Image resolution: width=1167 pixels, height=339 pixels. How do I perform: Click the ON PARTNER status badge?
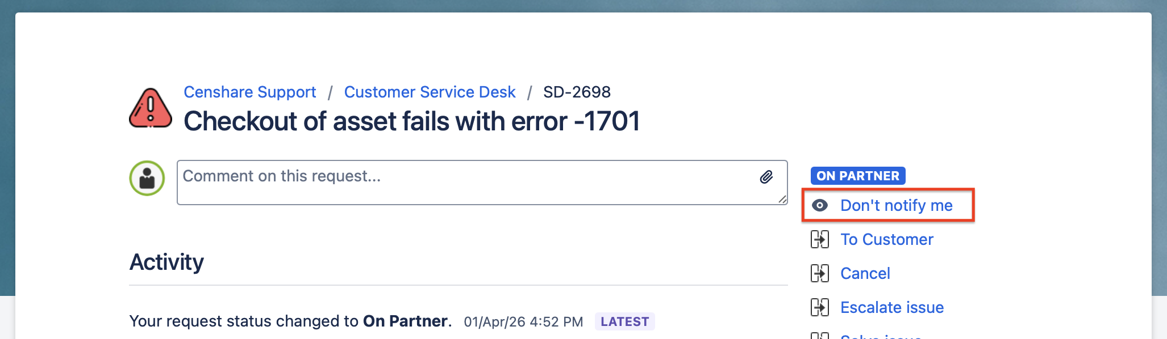(x=857, y=176)
